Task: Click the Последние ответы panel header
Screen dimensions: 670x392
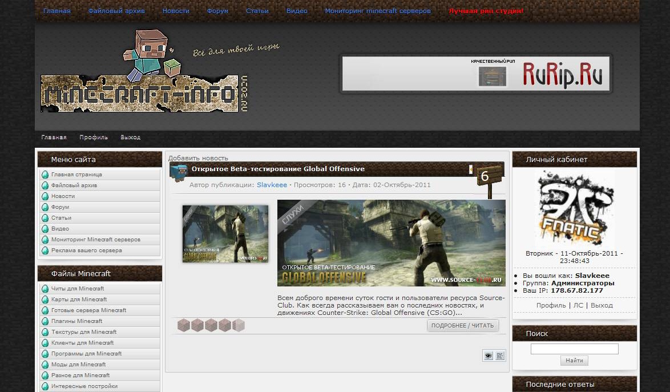Action: point(574,384)
